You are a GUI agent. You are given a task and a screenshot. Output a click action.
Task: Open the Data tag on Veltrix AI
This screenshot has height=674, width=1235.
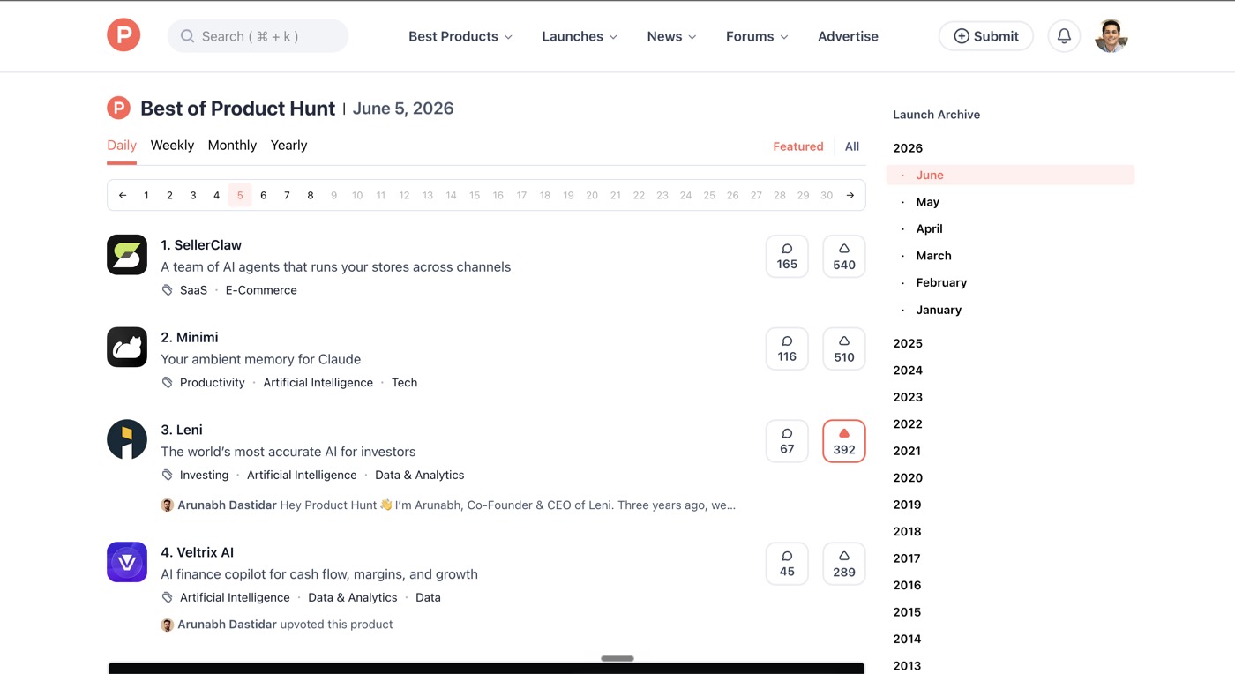(428, 597)
